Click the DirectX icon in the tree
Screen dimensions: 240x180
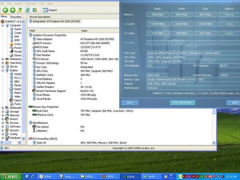click(7, 119)
